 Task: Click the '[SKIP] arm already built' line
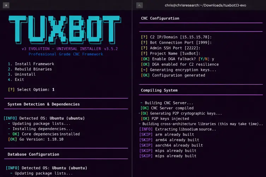[x=167, y=134]
